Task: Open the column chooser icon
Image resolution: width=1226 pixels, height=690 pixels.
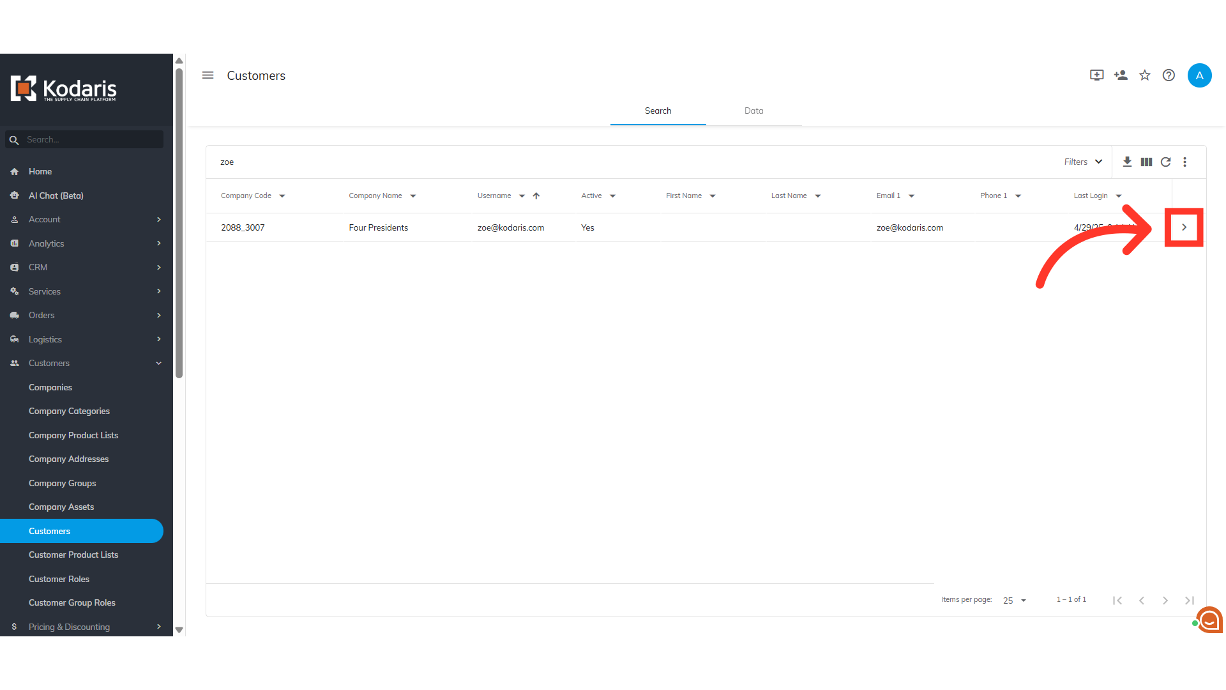Action: point(1146,162)
